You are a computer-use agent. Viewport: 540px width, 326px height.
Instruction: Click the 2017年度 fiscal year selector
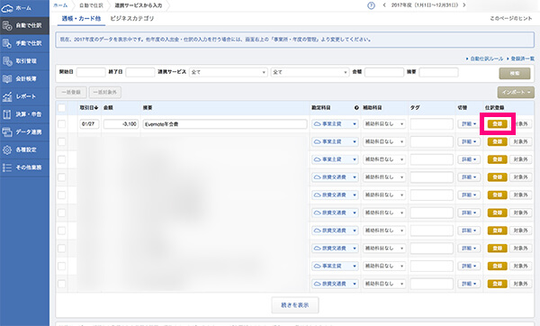click(424, 5)
